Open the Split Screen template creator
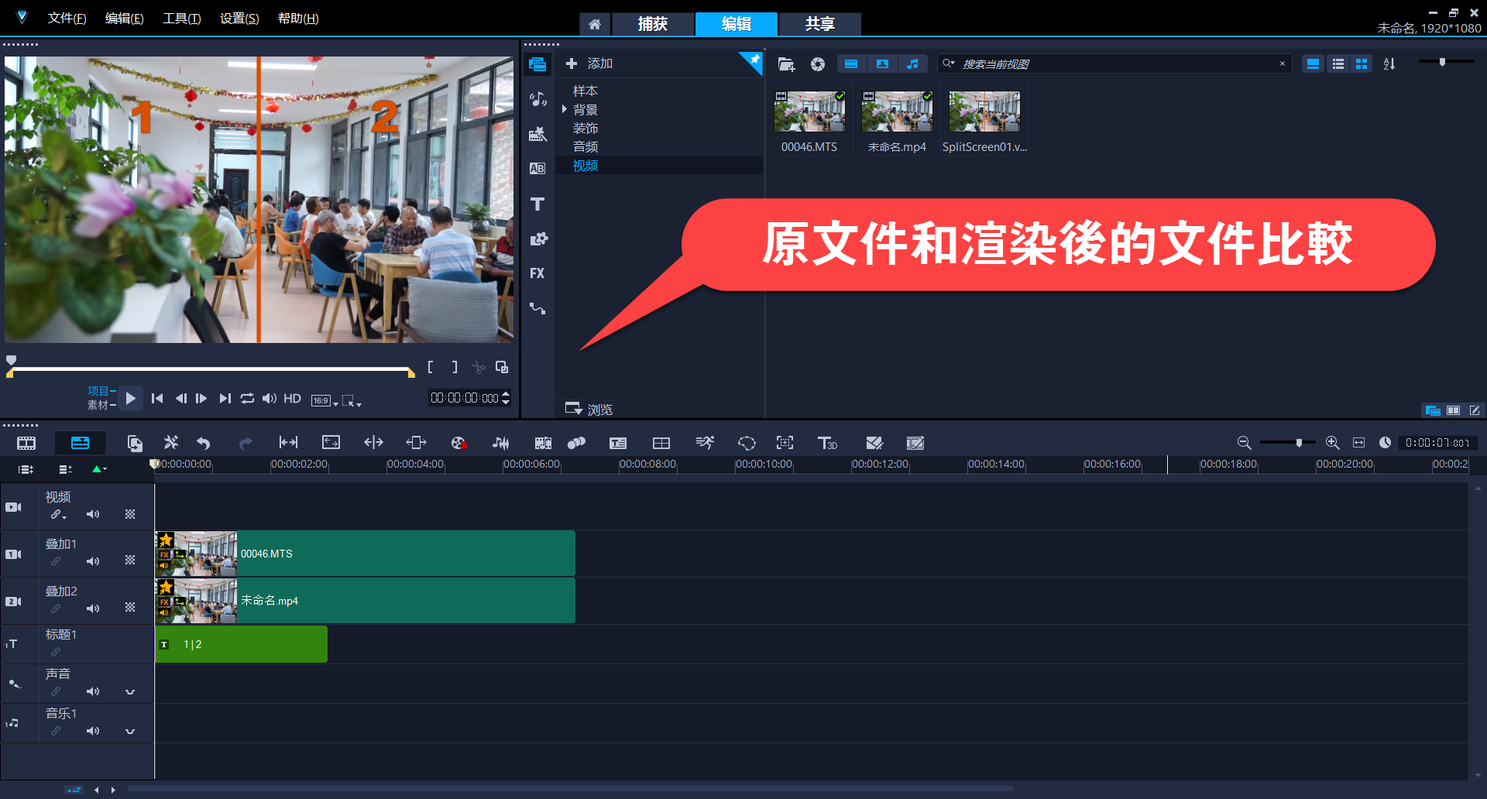 tap(661, 443)
